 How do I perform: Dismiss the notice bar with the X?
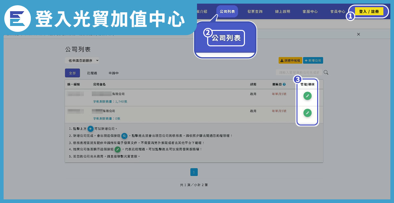point(359,34)
